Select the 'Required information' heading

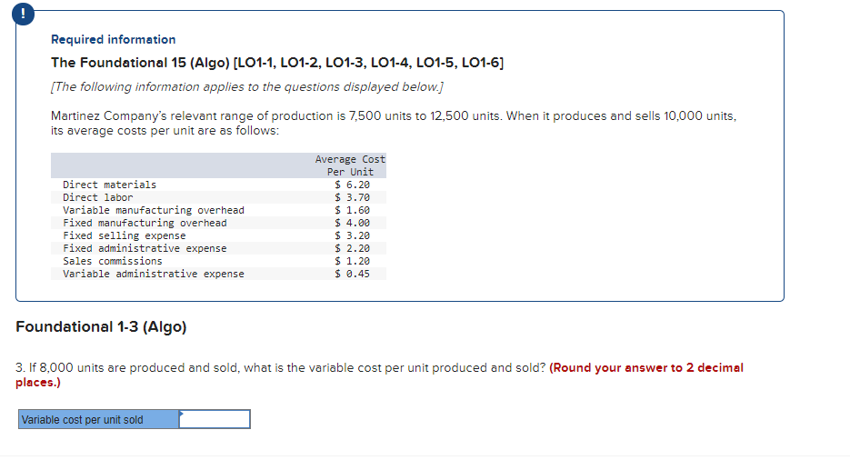pos(114,40)
